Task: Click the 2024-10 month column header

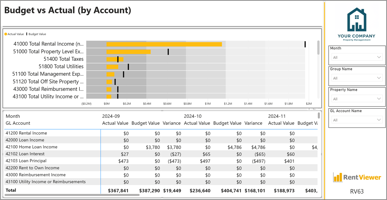Action: 193,116
